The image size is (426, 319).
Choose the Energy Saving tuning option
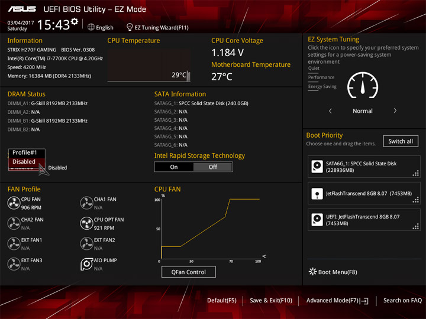coord(322,87)
